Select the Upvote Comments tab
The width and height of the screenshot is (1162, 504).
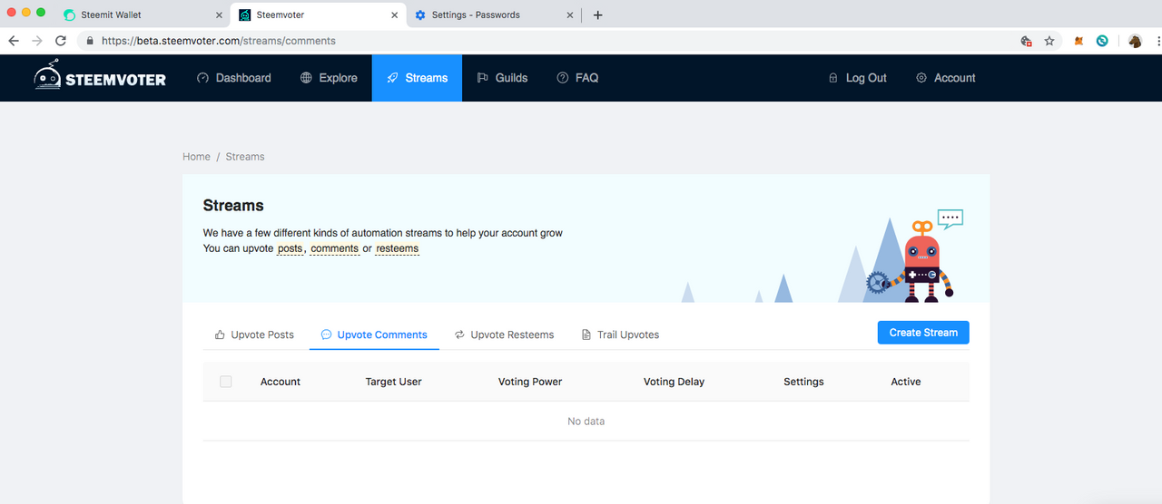374,334
